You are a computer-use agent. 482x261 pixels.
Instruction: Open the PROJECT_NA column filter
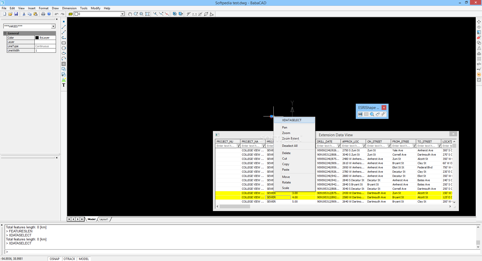[x=263, y=146]
